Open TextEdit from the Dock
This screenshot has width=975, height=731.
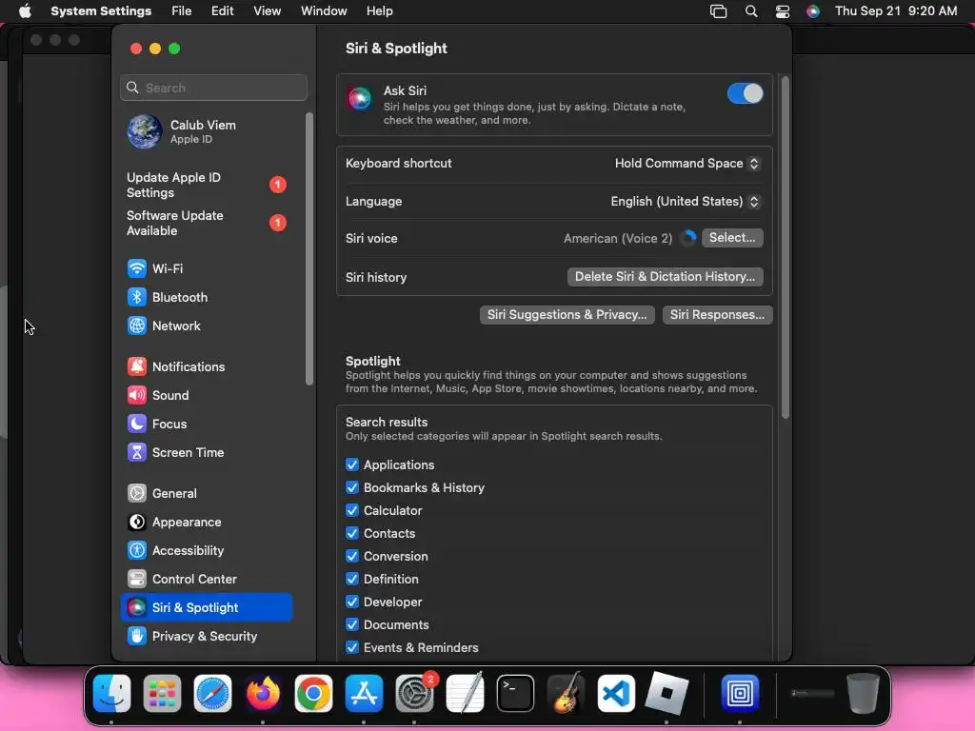[x=465, y=693]
